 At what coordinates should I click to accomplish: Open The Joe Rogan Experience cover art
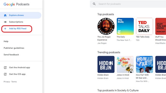pos(106,26)
